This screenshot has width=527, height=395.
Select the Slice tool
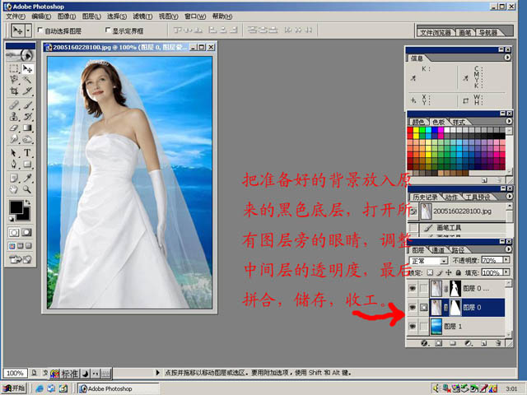click(27, 91)
